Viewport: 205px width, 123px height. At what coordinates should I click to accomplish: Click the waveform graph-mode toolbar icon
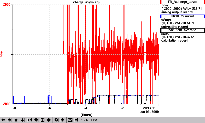[x=70, y=120]
